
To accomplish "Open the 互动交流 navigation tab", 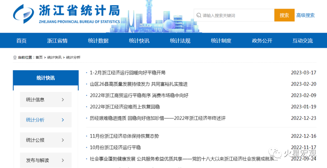I will (x=302, y=41).
